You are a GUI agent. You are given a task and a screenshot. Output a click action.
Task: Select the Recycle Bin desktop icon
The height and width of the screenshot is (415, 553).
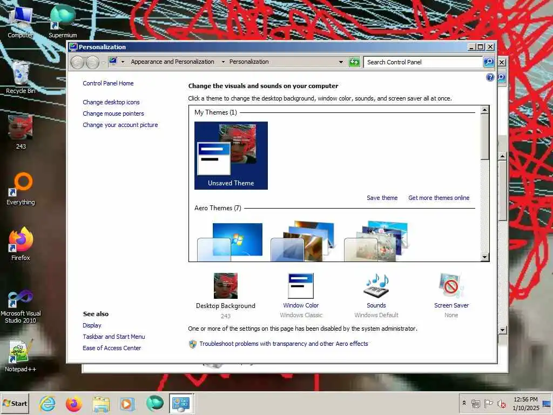click(x=21, y=78)
